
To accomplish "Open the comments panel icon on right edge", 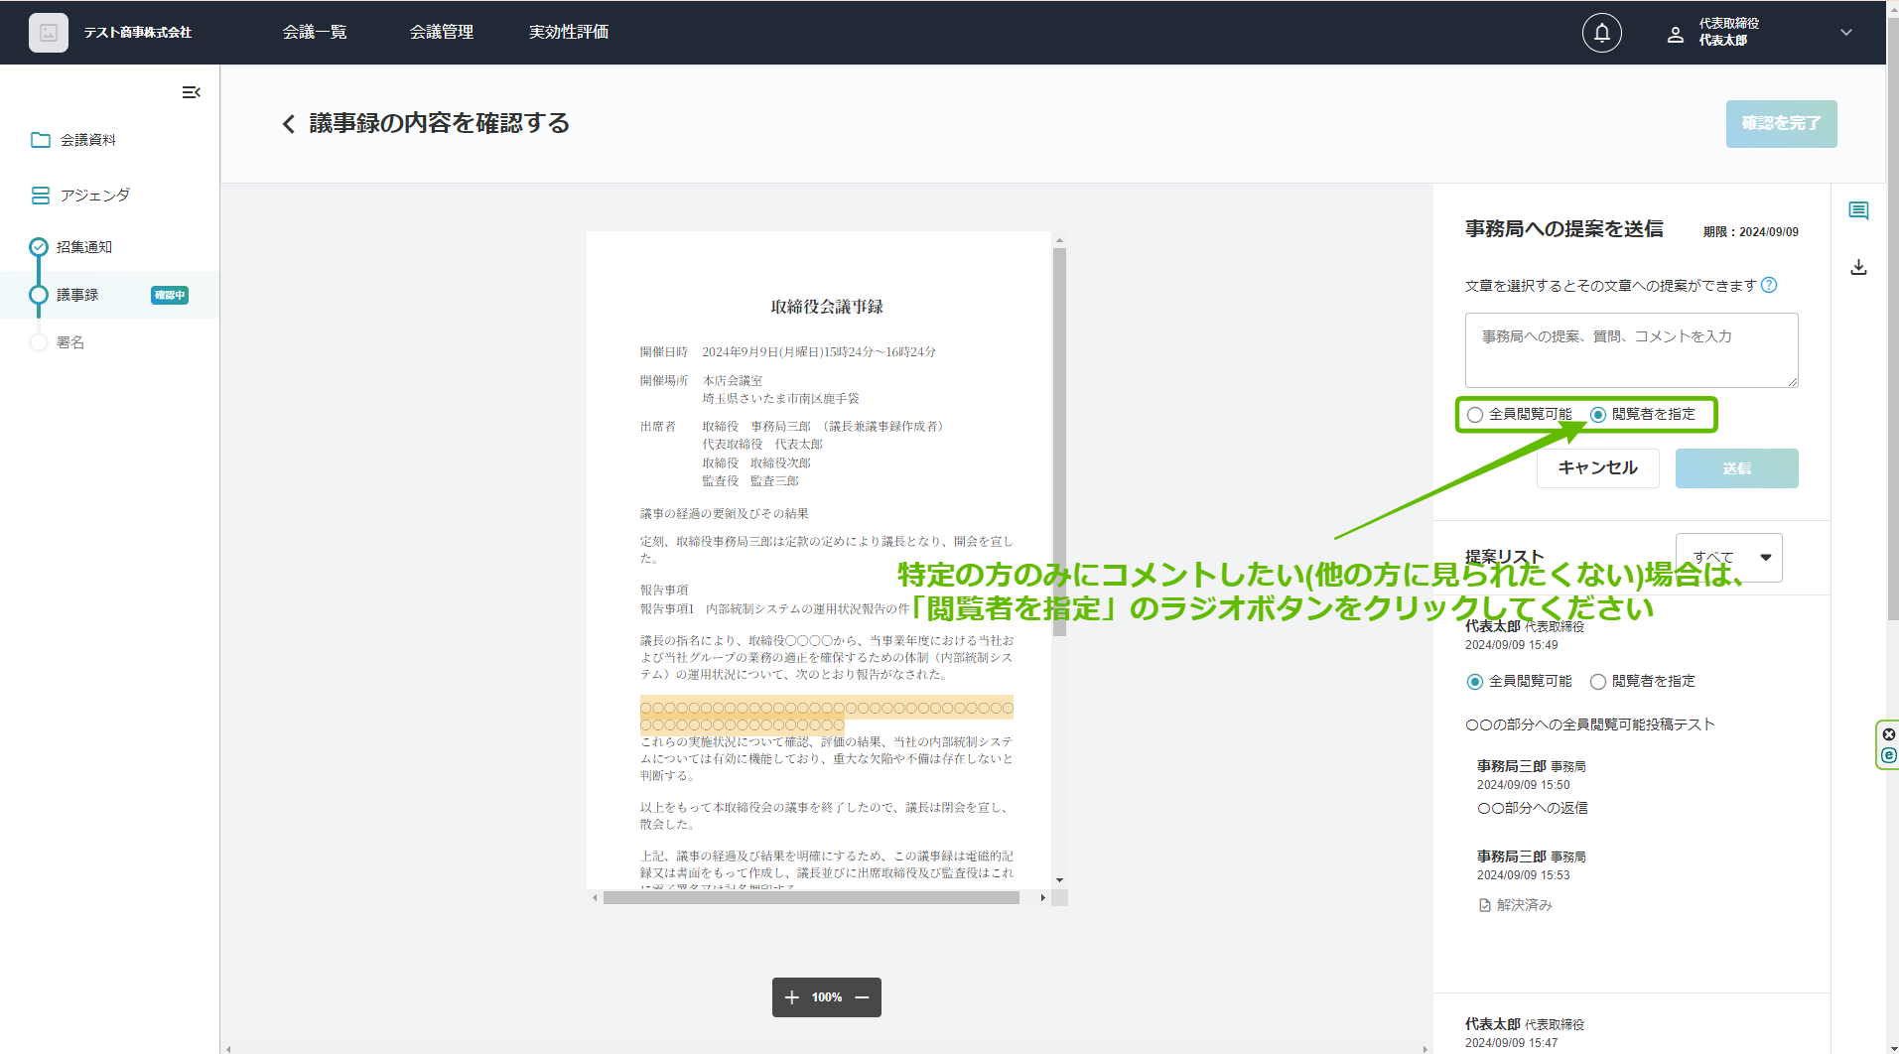I will [1858, 210].
